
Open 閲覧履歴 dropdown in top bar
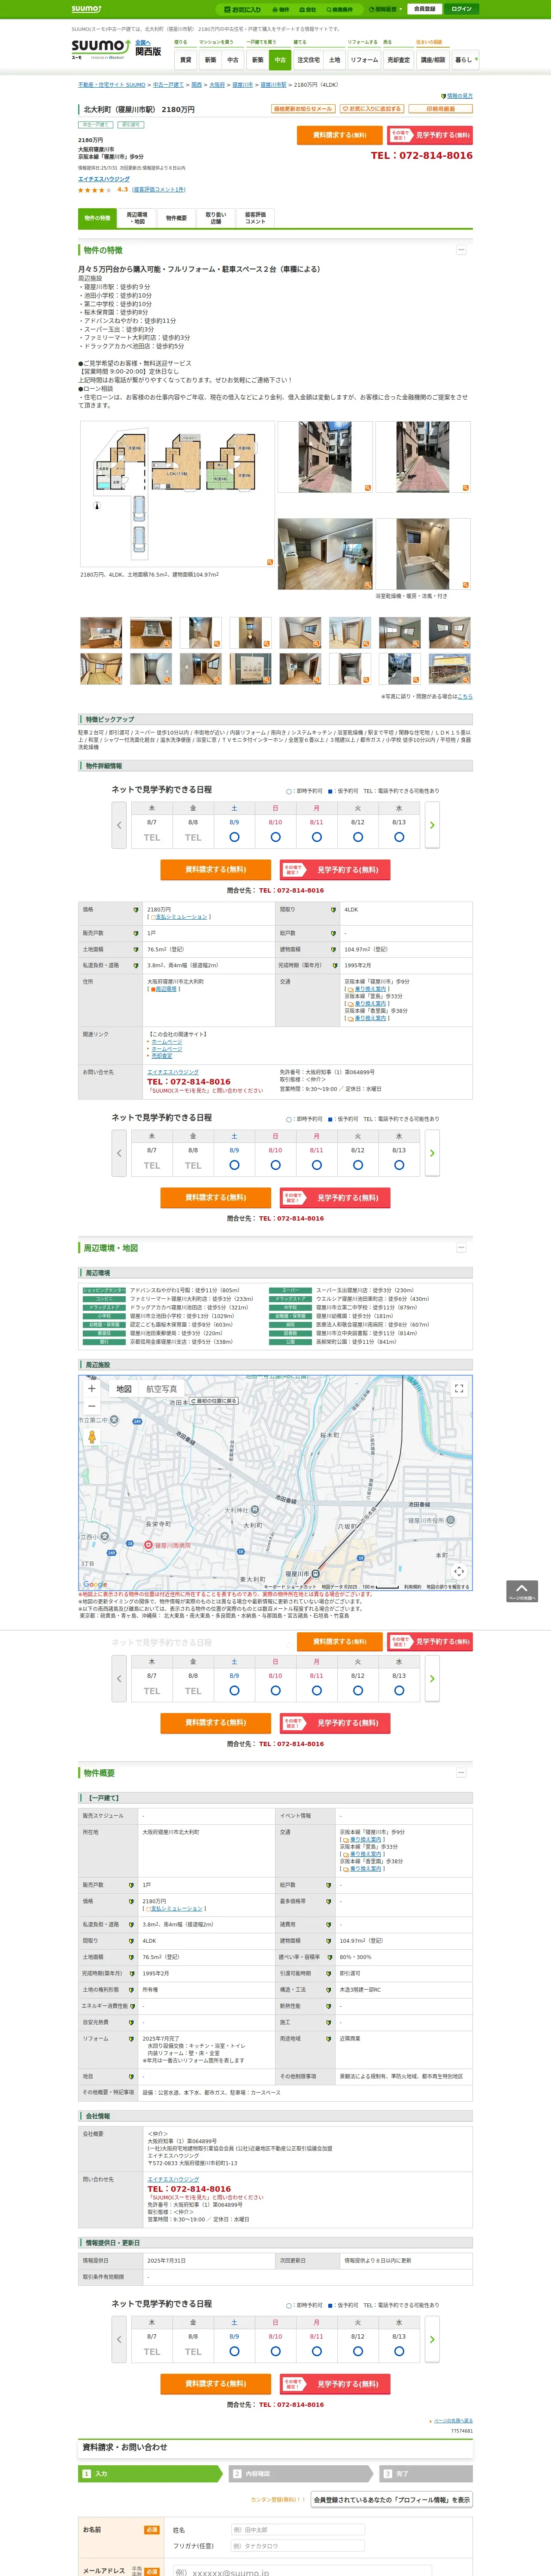[x=386, y=9]
